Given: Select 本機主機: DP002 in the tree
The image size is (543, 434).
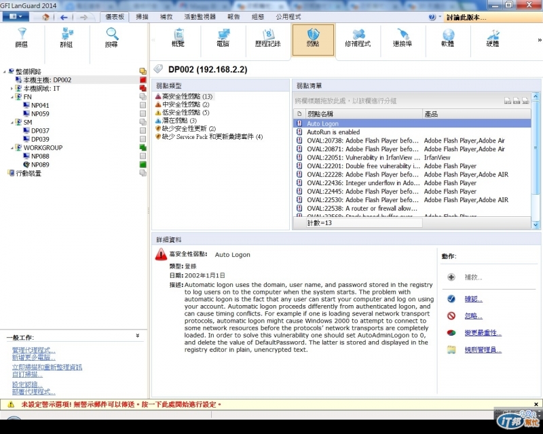Looking at the screenshot, I should [x=47, y=80].
